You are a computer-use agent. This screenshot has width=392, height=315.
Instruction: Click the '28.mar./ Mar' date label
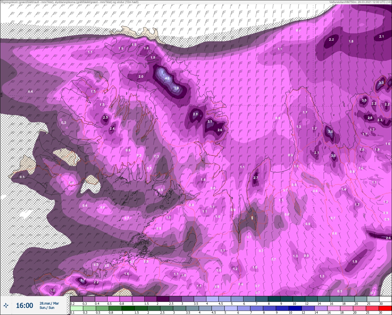49,303
